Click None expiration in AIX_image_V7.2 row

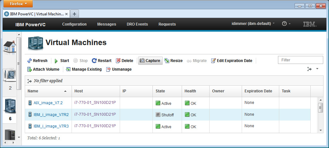point(249,103)
